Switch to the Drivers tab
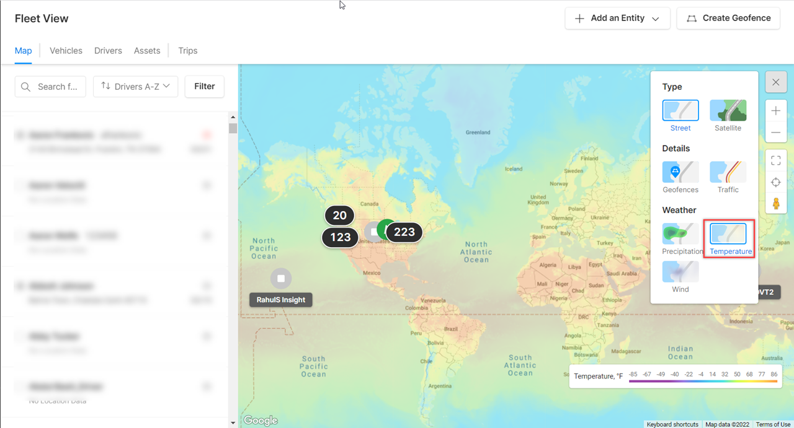Image resolution: width=794 pixels, height=428 pixels. 108,51
